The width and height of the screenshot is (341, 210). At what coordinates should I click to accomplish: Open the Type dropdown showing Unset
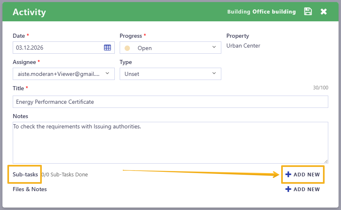coord(170,74)
